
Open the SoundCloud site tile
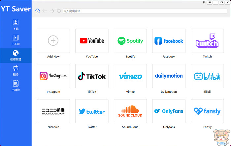(130, 111)
